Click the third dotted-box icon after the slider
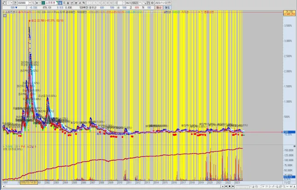This screenshot has width=297, height=190. pos(260,187)
